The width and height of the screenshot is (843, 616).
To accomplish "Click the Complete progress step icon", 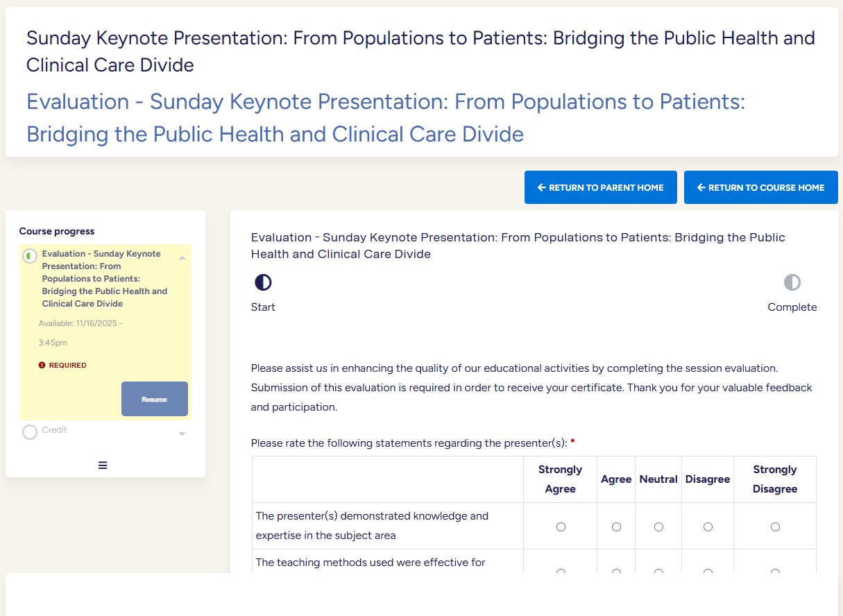I will pos(792,282).
